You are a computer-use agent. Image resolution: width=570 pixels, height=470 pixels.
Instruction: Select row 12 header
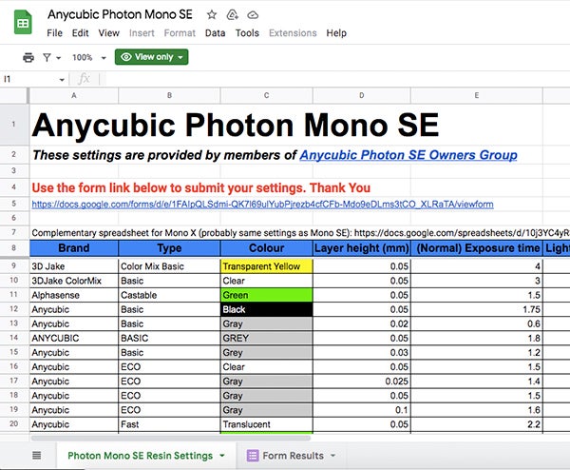coord(14,309)
